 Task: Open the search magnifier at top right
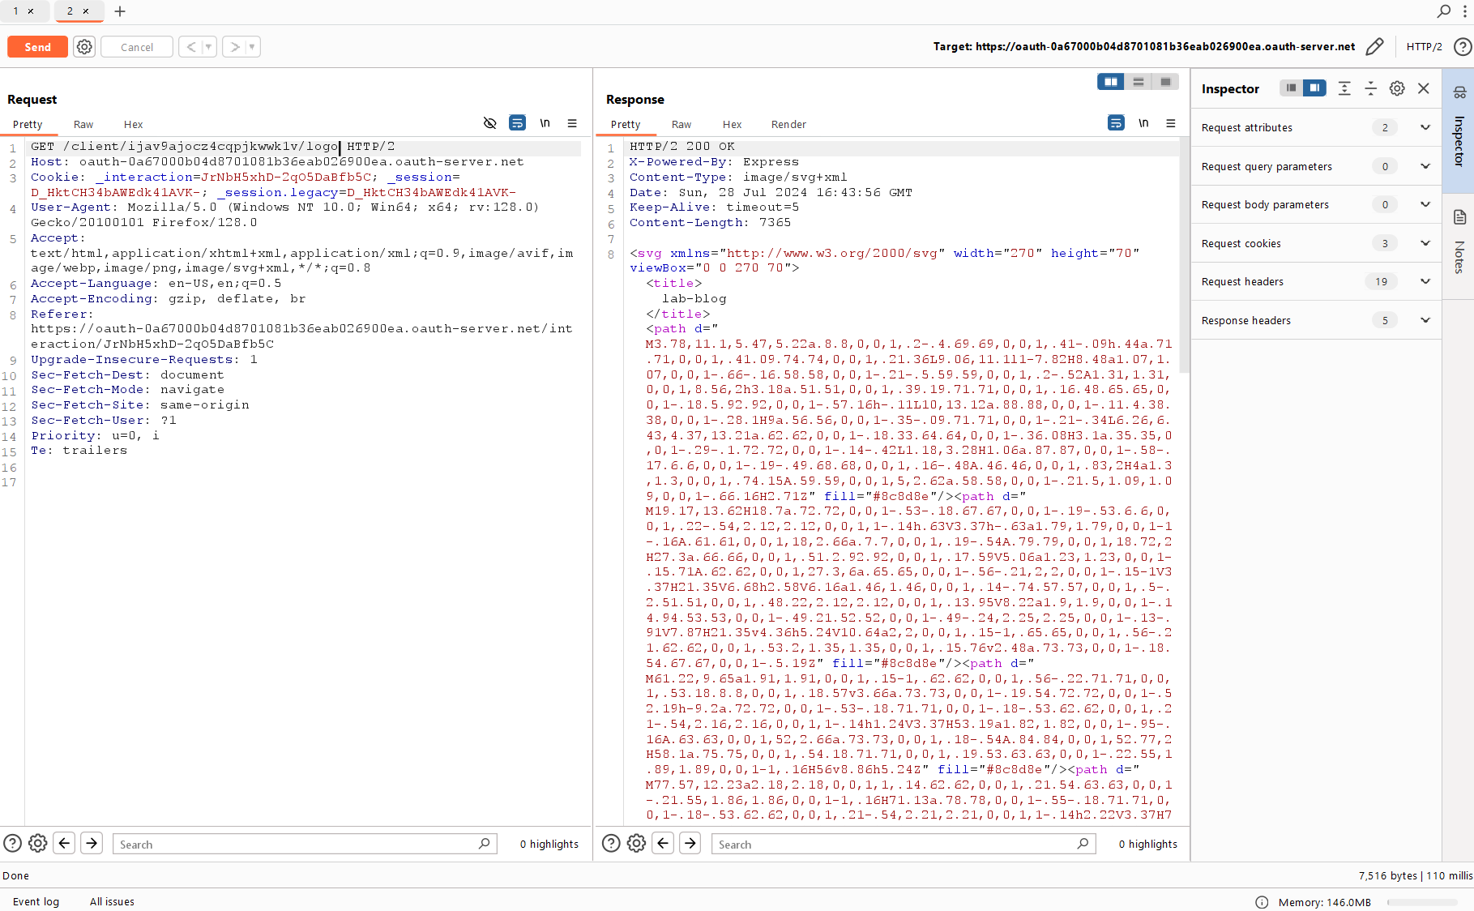click(x=1443, y=11)
